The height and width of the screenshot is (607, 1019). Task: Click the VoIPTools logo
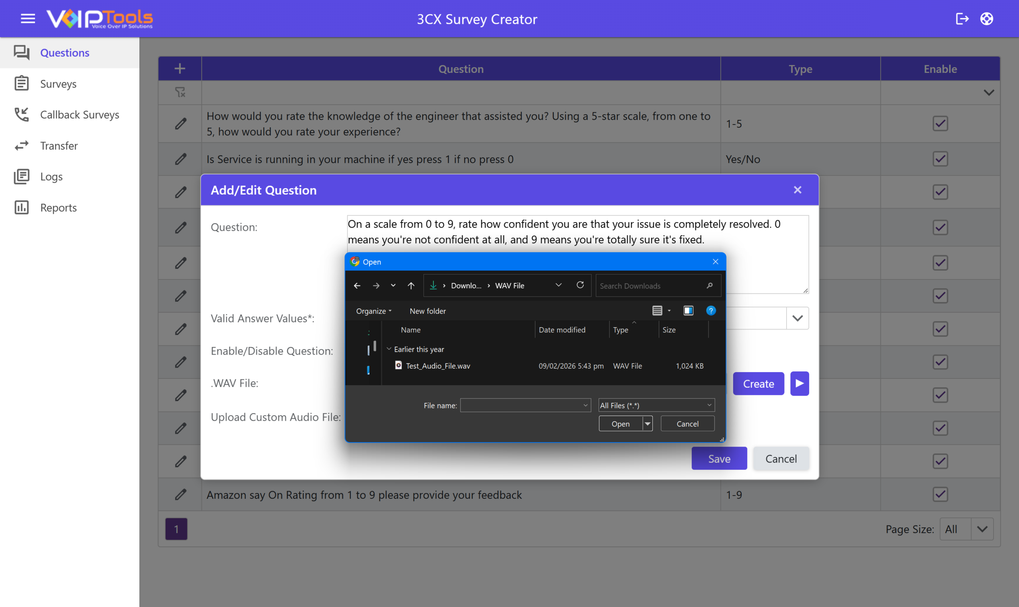click(x=100, y=19)
